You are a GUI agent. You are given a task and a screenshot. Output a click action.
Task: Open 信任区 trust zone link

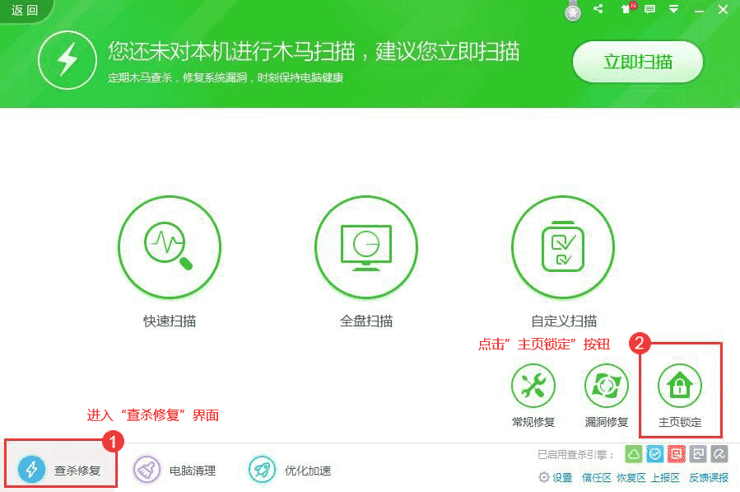pos(597,478)
